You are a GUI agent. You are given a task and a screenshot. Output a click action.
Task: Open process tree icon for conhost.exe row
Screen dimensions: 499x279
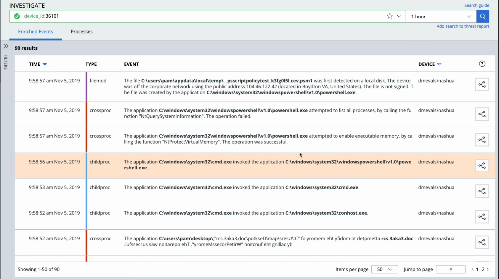click(x=482, y=217)
